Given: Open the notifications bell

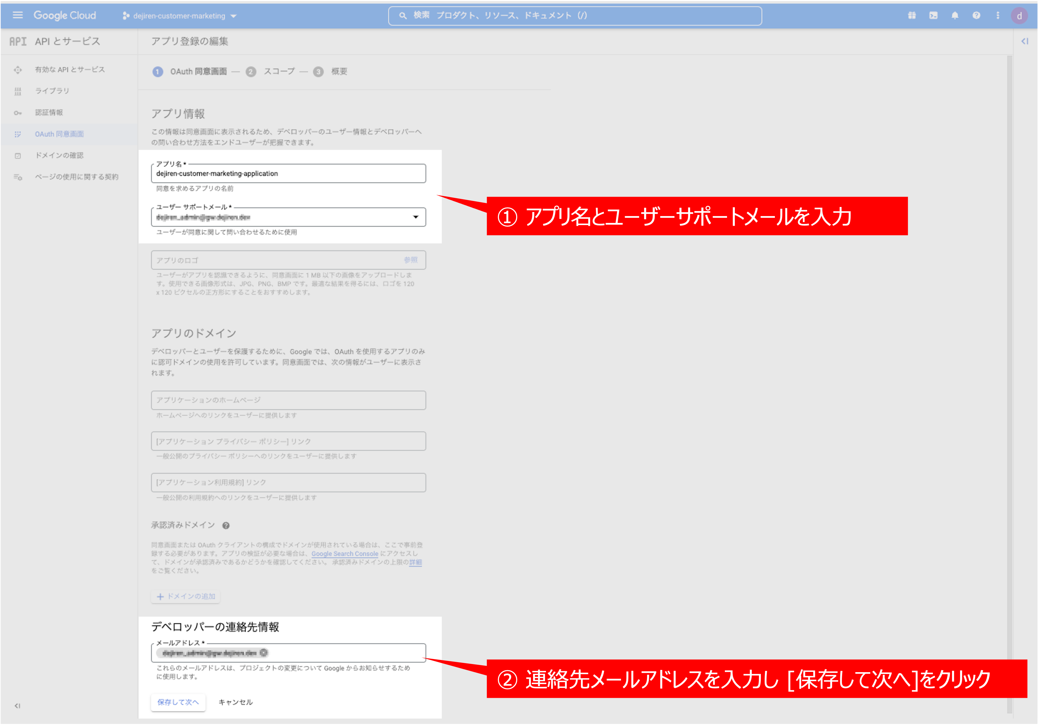Looking at the screenshot, I should (954, 15).
